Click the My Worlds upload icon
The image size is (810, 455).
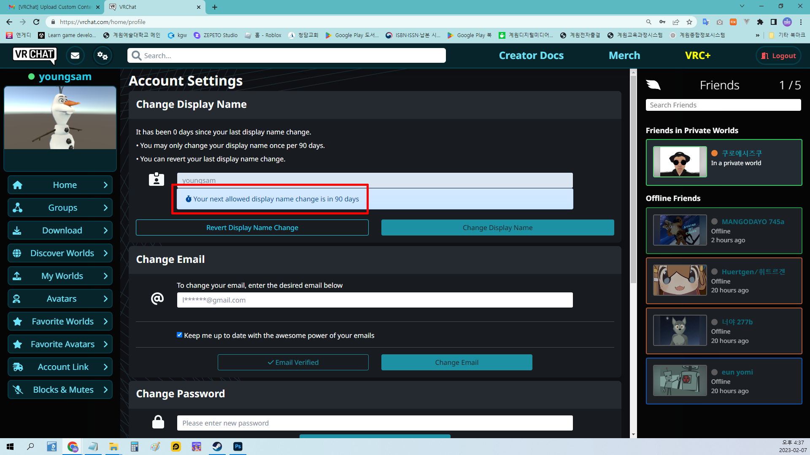coord(17,276)
